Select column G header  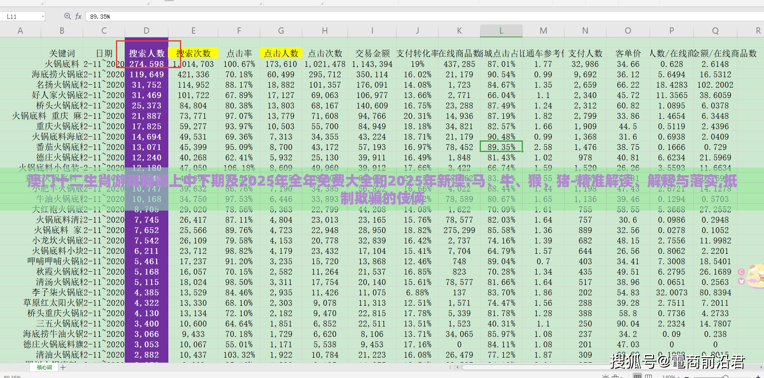pos(281,31)
